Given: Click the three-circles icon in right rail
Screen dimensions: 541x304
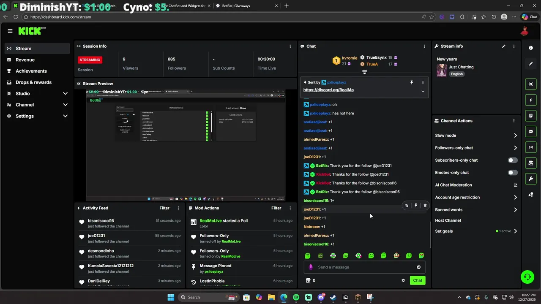Looking at the screenshot, I should tap(531, 195).
